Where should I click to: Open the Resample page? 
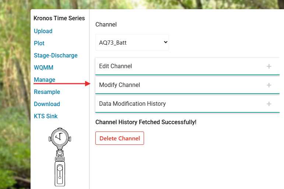point(47,92)
